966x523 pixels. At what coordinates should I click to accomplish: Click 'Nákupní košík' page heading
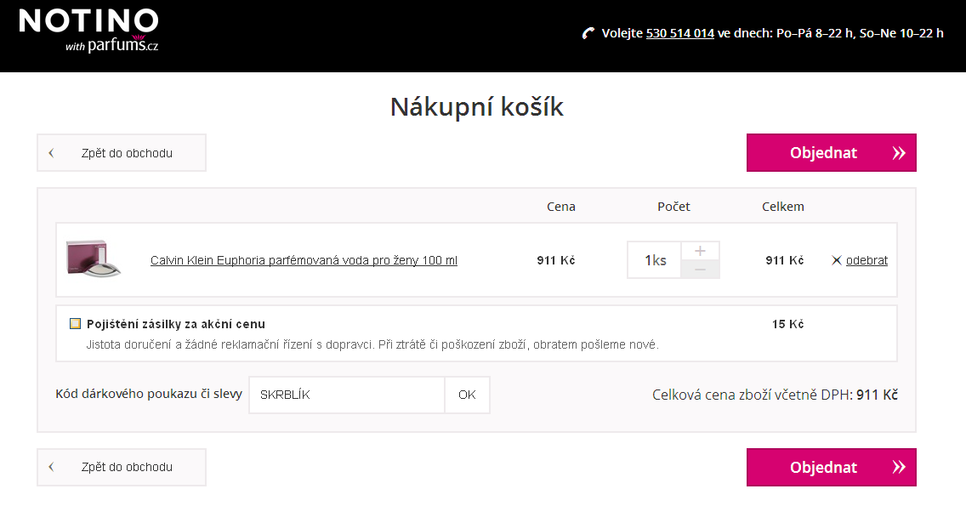click(477, 107)
